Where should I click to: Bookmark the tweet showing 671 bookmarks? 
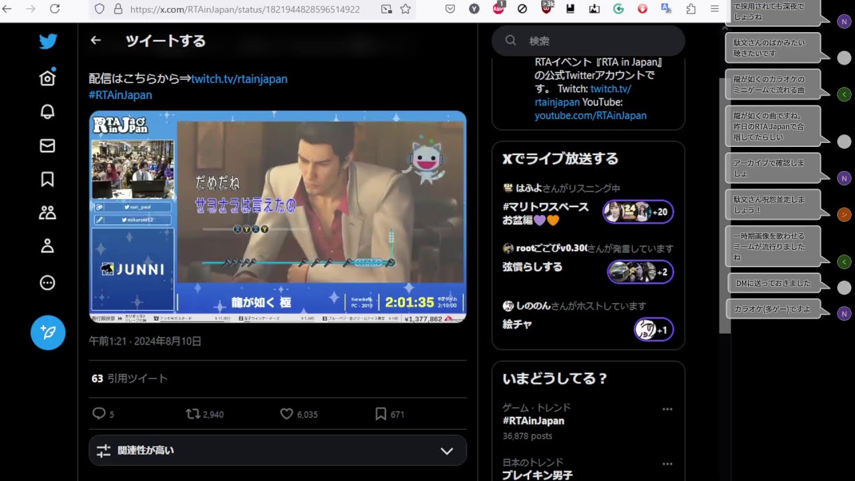tap(381, 414)
